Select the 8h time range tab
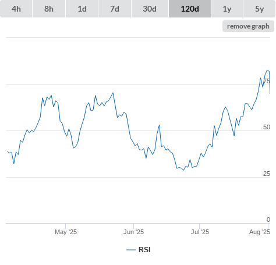 click(x=49, y=9)
